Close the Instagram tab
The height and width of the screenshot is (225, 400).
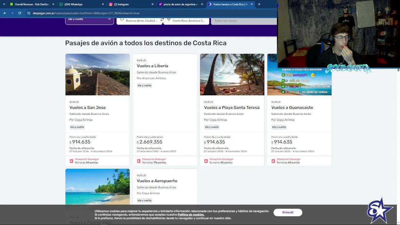pyautogui.click(x=152, y=4)
